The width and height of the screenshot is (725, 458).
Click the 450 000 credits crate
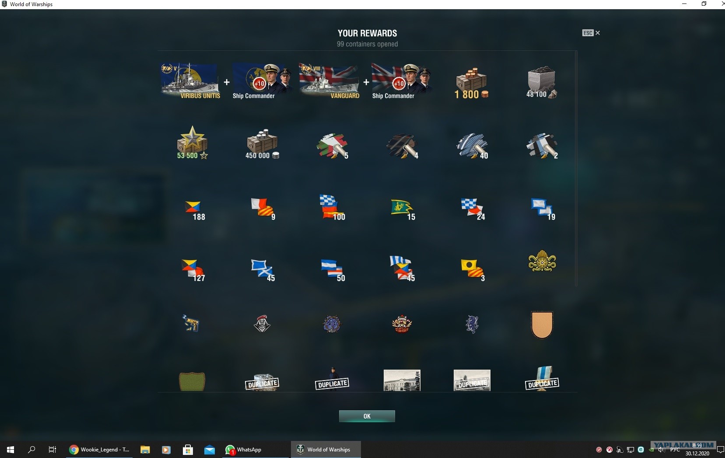pos(262,144)
